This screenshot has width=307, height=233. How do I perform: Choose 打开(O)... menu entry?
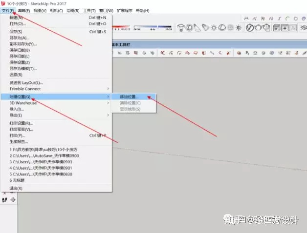point(56,23)
